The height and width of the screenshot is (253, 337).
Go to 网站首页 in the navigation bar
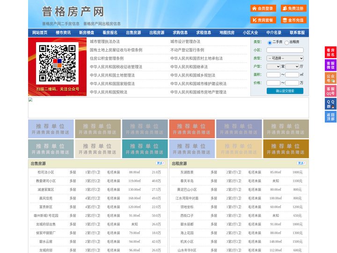40,33
